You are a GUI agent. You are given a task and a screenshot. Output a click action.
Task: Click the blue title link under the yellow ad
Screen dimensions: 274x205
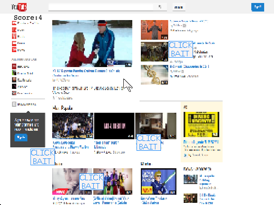click(201, 142)
